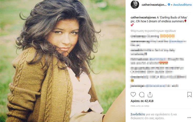The image size is (193, 122).
Task: Click last blurred comment at bottom
Action: click(x=154, y=86)
